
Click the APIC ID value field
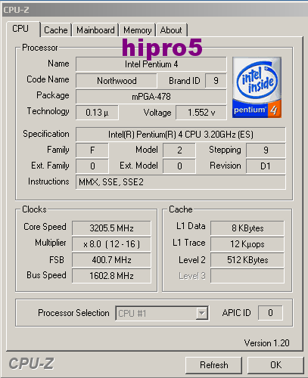270,313
